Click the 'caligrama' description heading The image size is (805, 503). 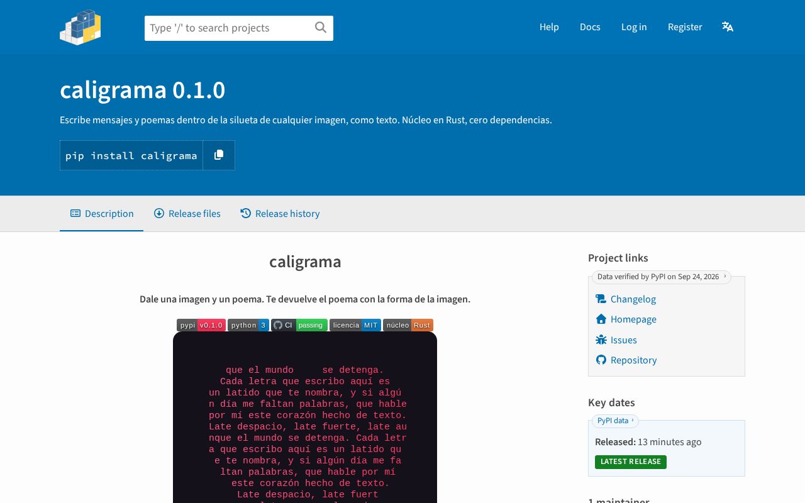click(x=305, y=262)
